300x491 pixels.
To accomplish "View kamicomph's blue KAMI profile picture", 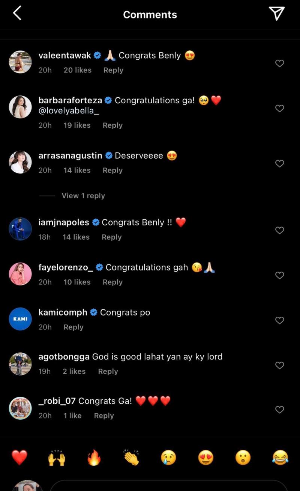I will coord(20,319).
